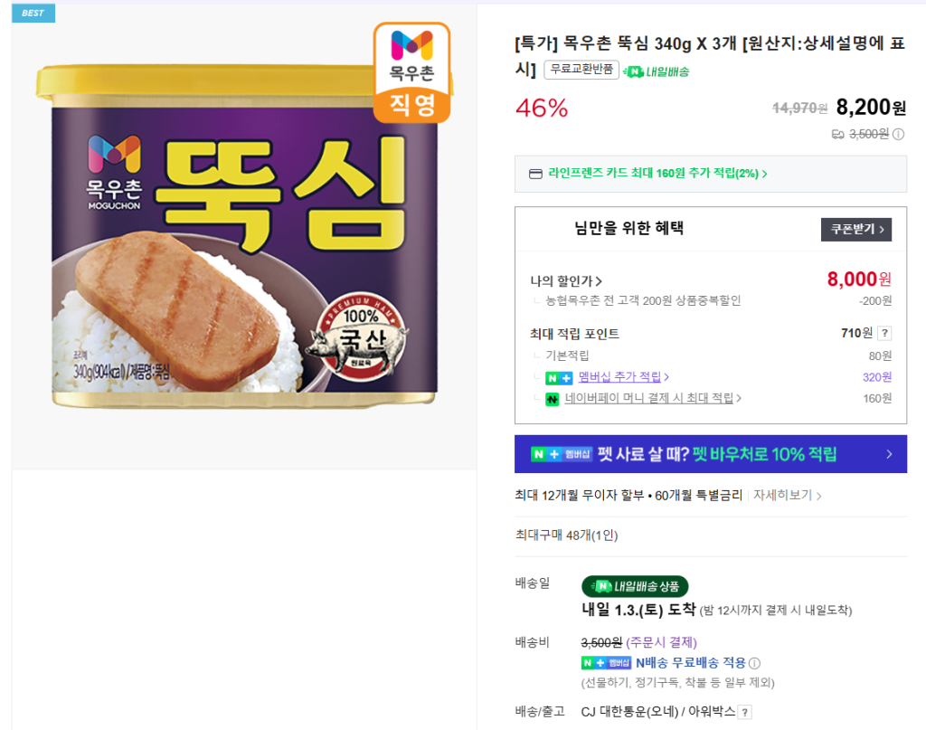Click the 펫 바우처로 10% 적립 membership banner
Image resolution: width=926 pixels, height=730 pixels.
click(710, 454)
